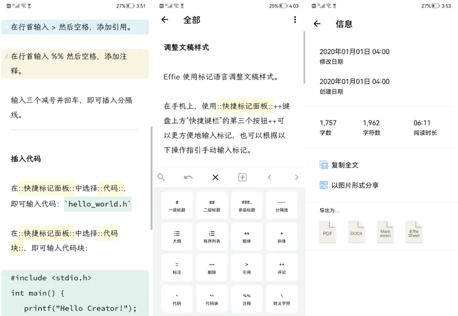Tap 复制全文 to copy all text
This screenshot has width=458, height=316.
pyautogui.click(x=339, y=165)
